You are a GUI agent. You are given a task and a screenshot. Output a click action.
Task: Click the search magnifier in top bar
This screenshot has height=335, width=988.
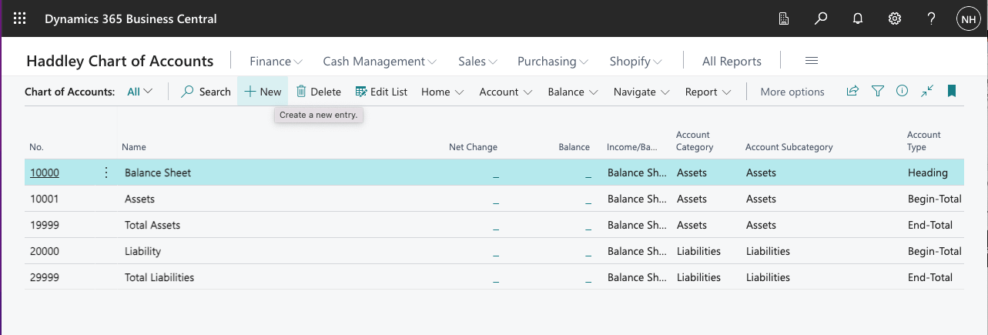(x=821, y=18)
